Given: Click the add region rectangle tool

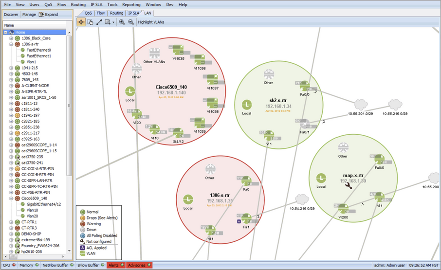Looking at the screenshot, I should (107, 22).
